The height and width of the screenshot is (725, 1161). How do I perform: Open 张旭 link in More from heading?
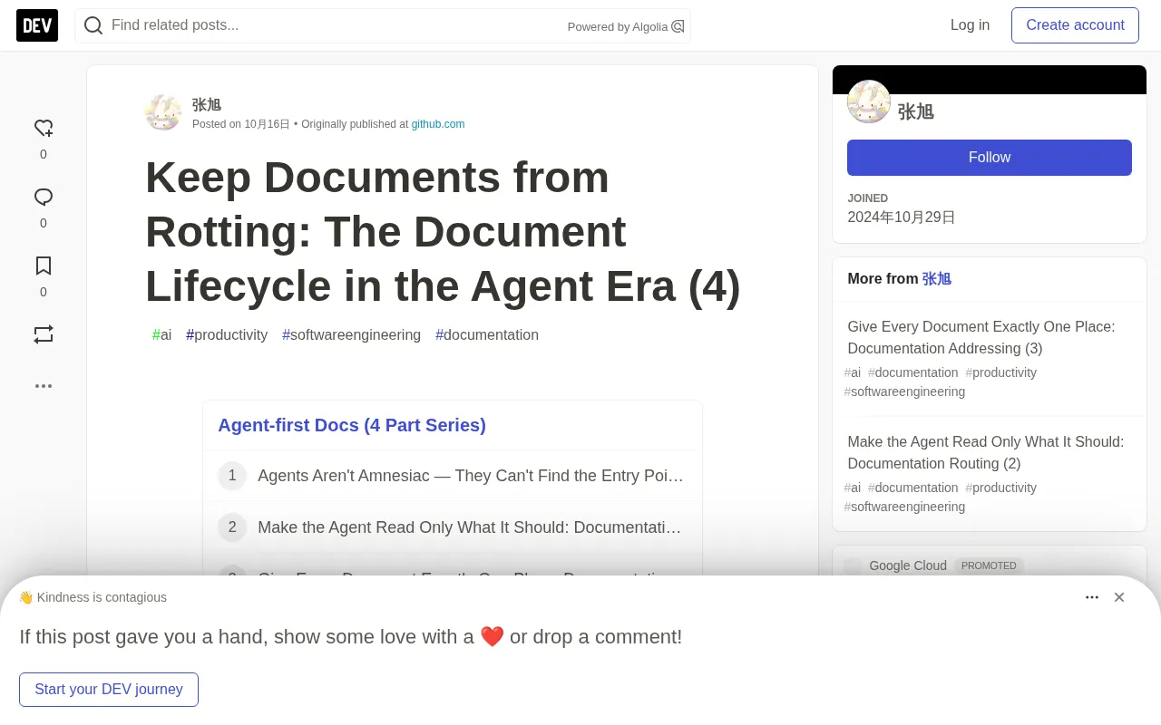937,279
